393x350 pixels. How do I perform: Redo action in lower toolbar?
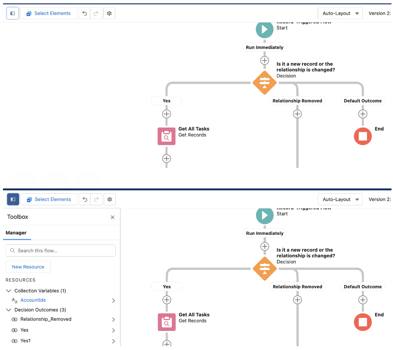(x=96, y=199)
